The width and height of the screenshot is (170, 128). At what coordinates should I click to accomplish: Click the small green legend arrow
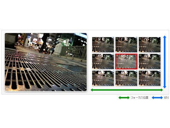(x=124, y=98)
